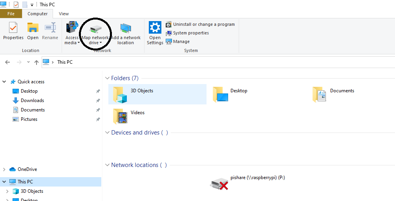Expand the OneDrive tree node

click(4, 169)
